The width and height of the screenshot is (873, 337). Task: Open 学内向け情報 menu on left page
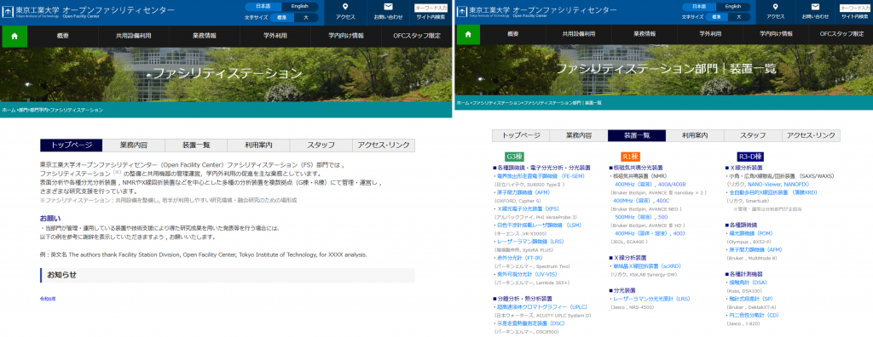pyautogui.click(x=346, y=36)
